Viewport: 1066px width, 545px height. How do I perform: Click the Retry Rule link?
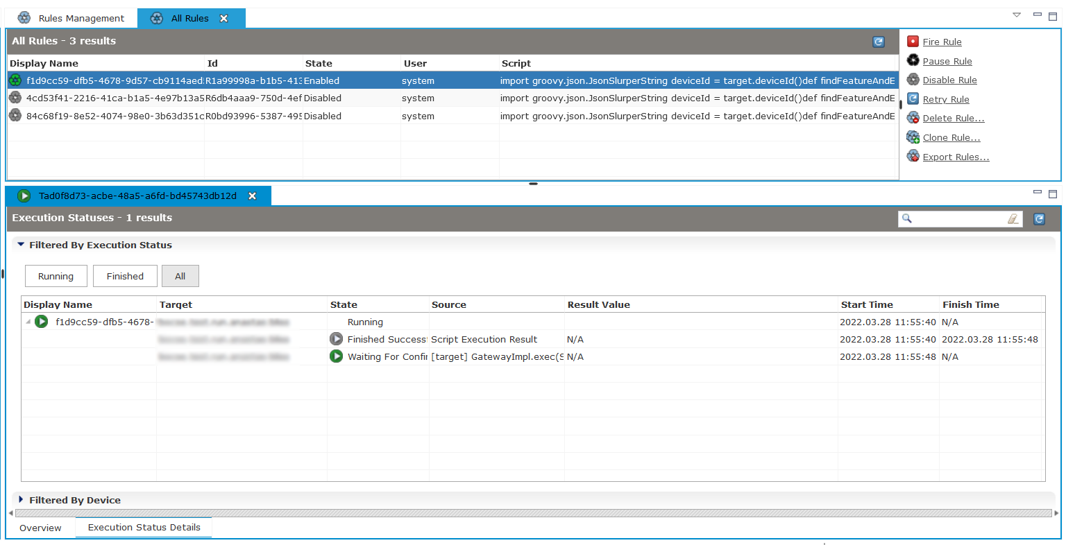pyautogui.click(x=946, y=99)
